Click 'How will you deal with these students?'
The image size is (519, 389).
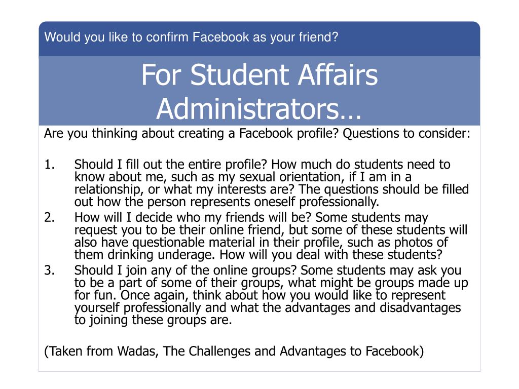(331, 255)
